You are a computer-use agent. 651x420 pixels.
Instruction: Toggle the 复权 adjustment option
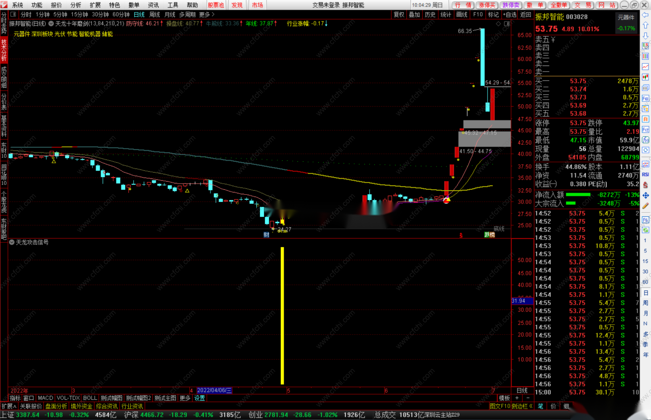(x=399, y=14)
